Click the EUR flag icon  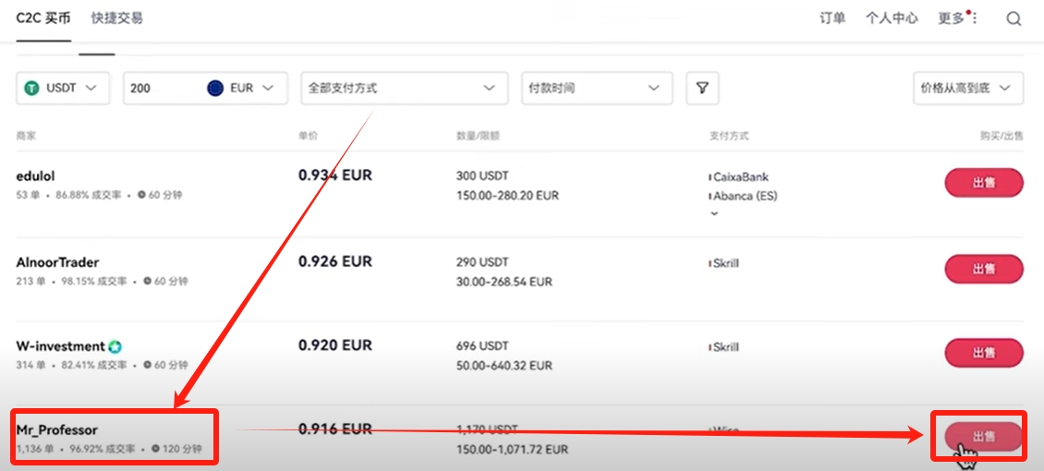215,88
